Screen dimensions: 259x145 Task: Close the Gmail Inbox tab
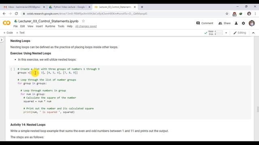point(44,7)
